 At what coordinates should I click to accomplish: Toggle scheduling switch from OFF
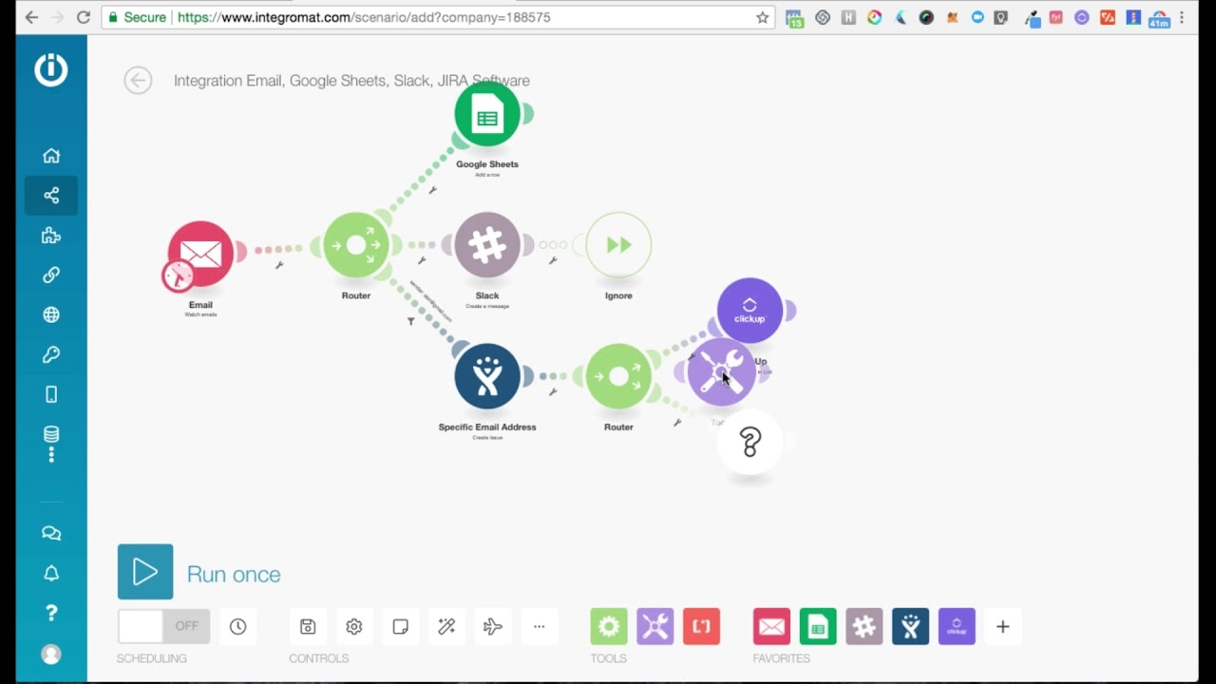(x=163, y=626)
